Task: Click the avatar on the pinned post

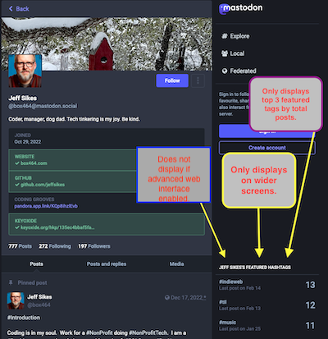Action: [16, 300]
